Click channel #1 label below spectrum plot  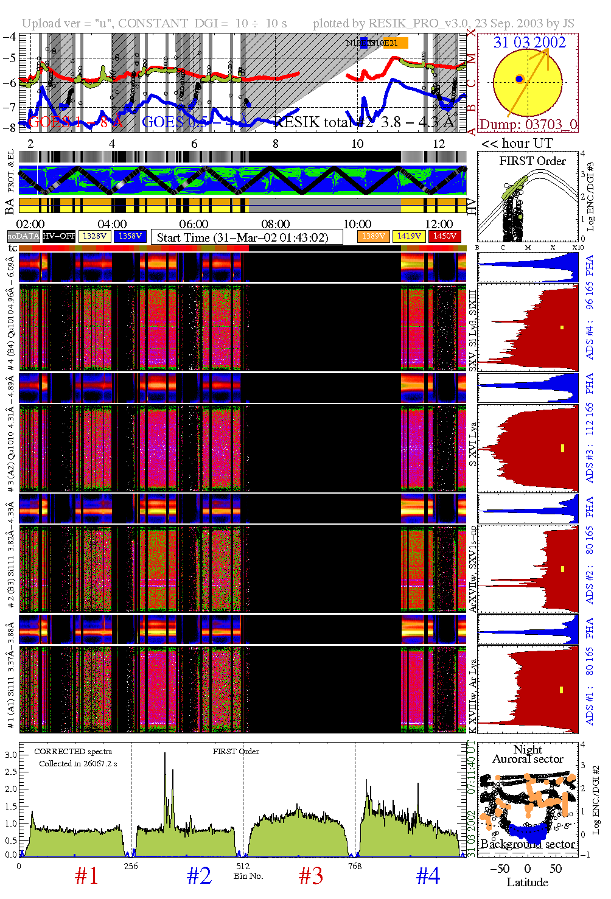tap(86, 876)
